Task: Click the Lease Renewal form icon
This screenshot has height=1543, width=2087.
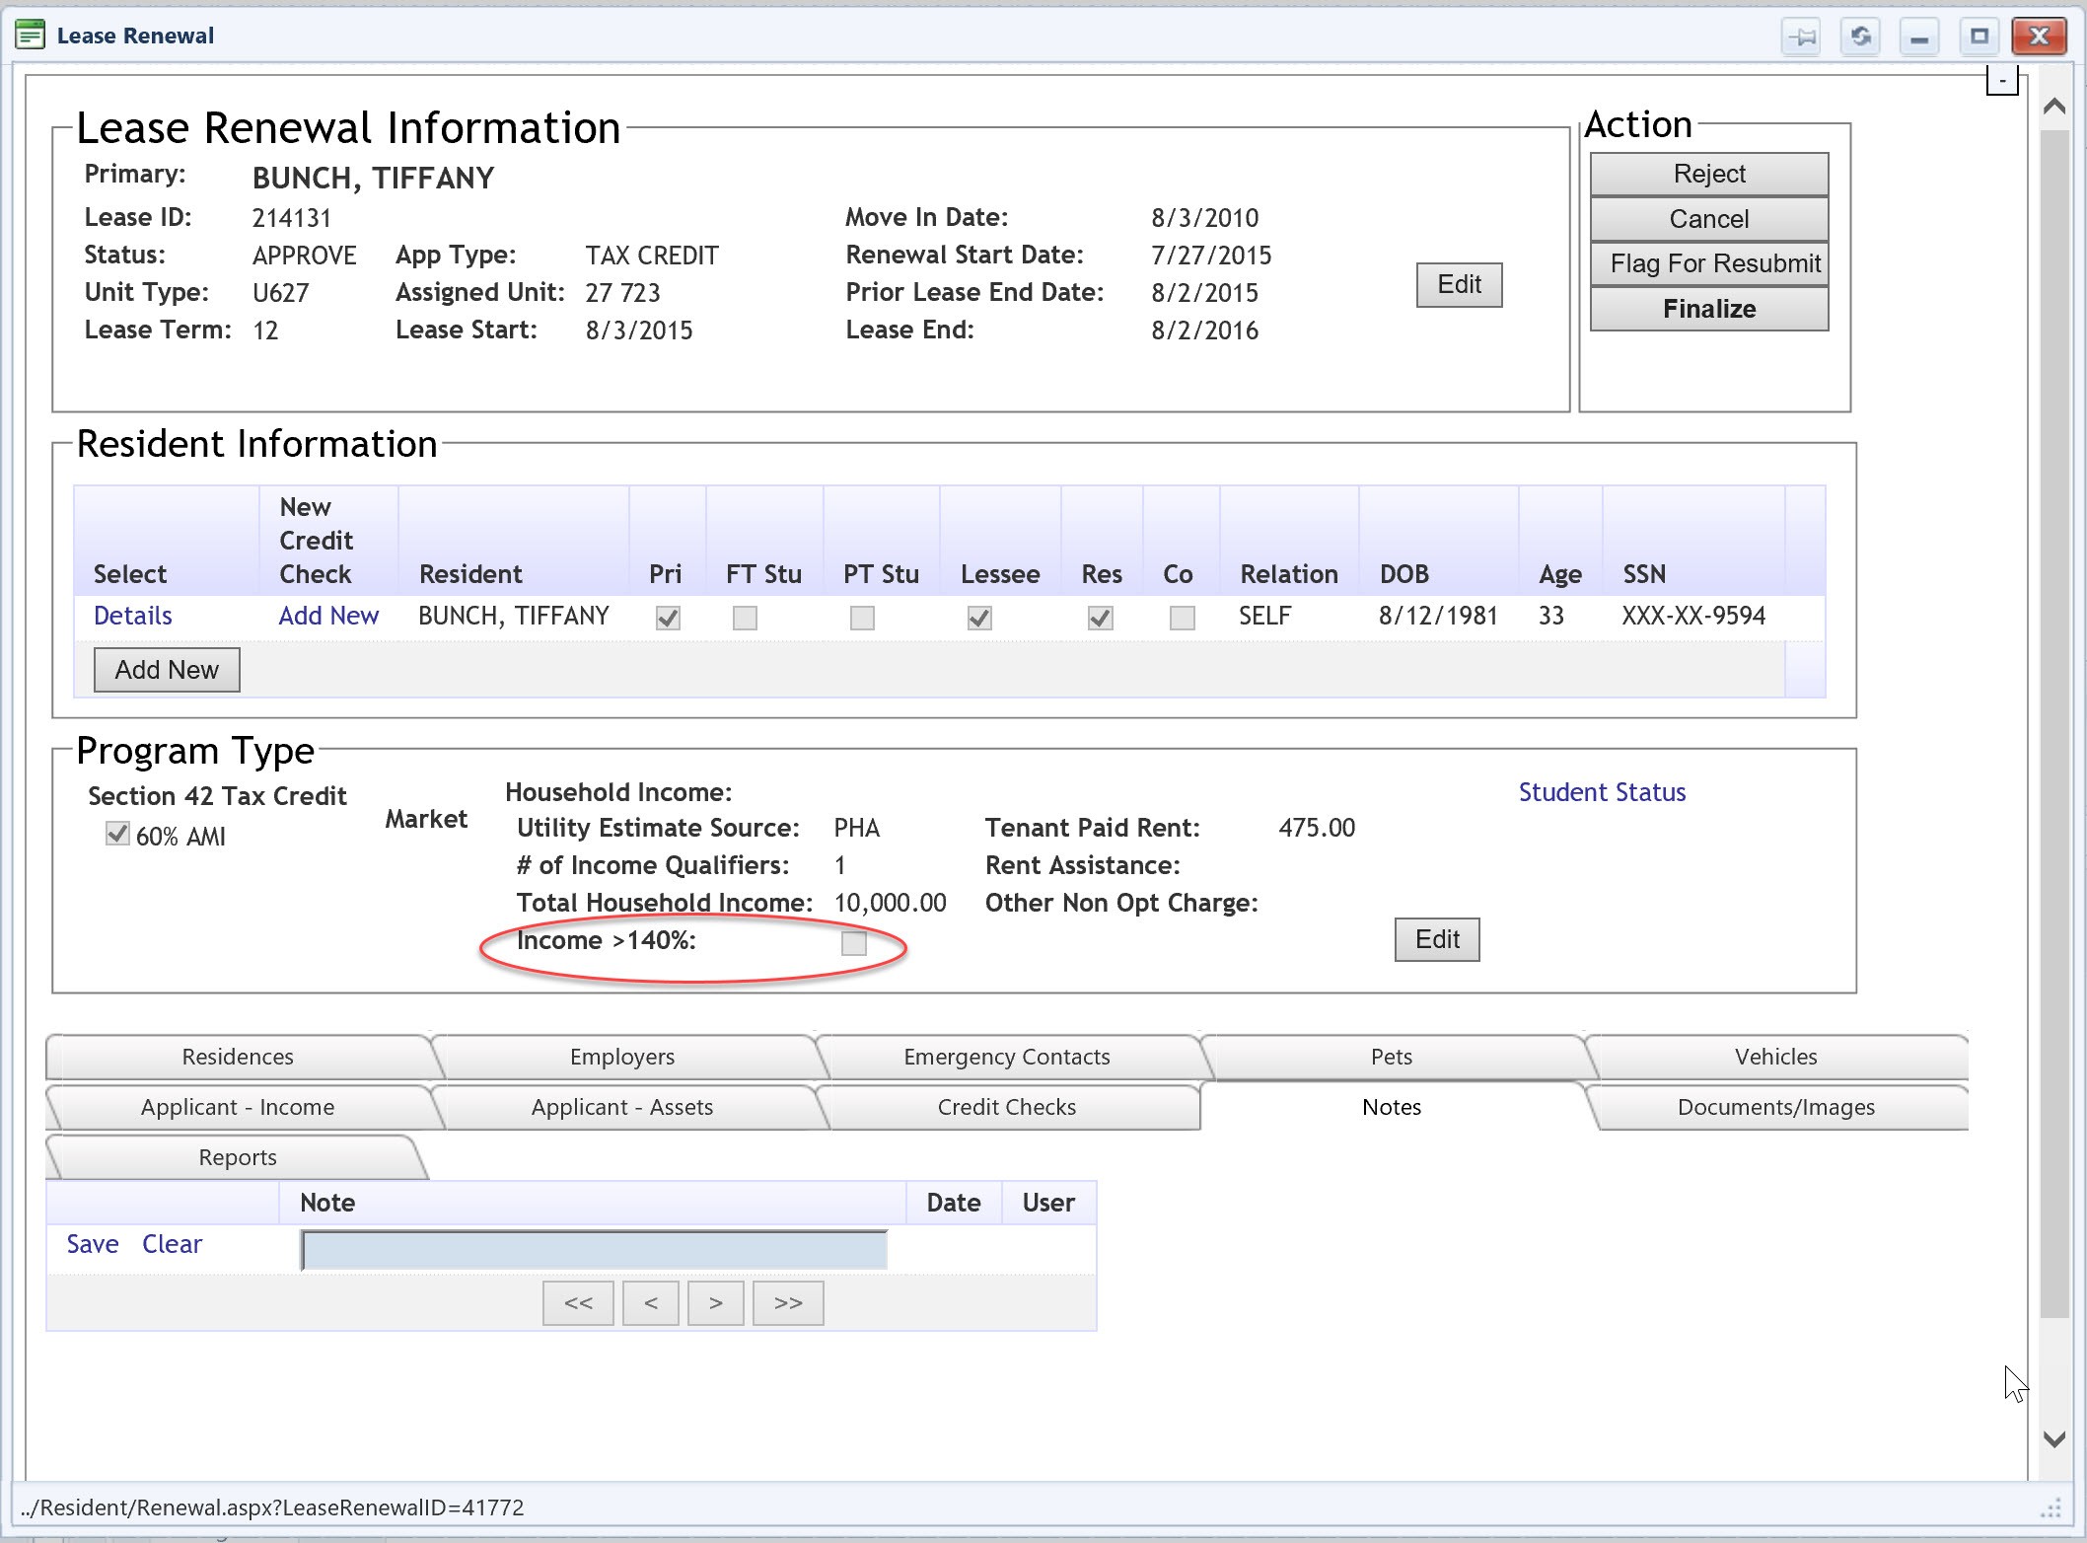Action: point(31,36)
